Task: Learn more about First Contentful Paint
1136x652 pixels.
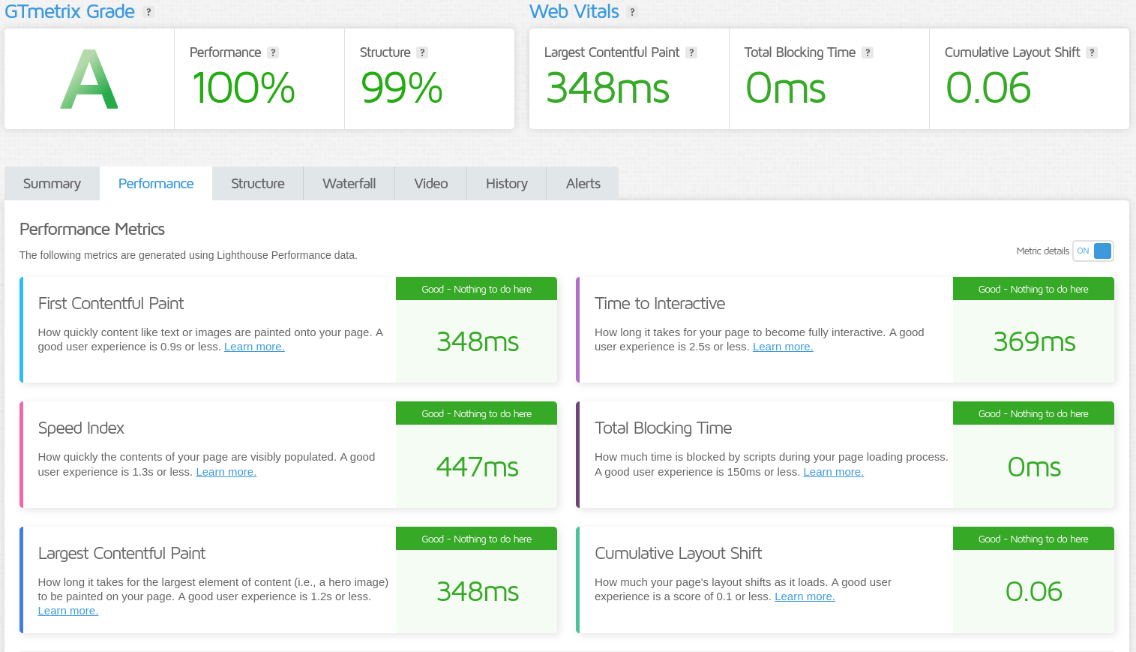Action: coord(254,346)
